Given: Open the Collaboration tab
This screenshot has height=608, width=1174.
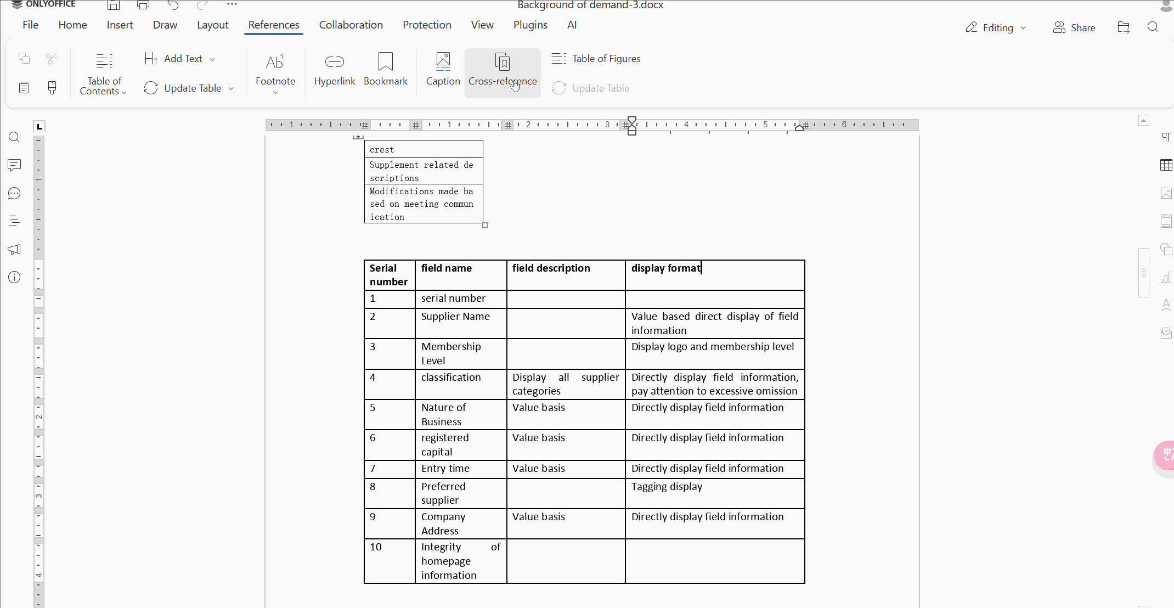Looking at the screenshot, I should click(x=351, y=25).
